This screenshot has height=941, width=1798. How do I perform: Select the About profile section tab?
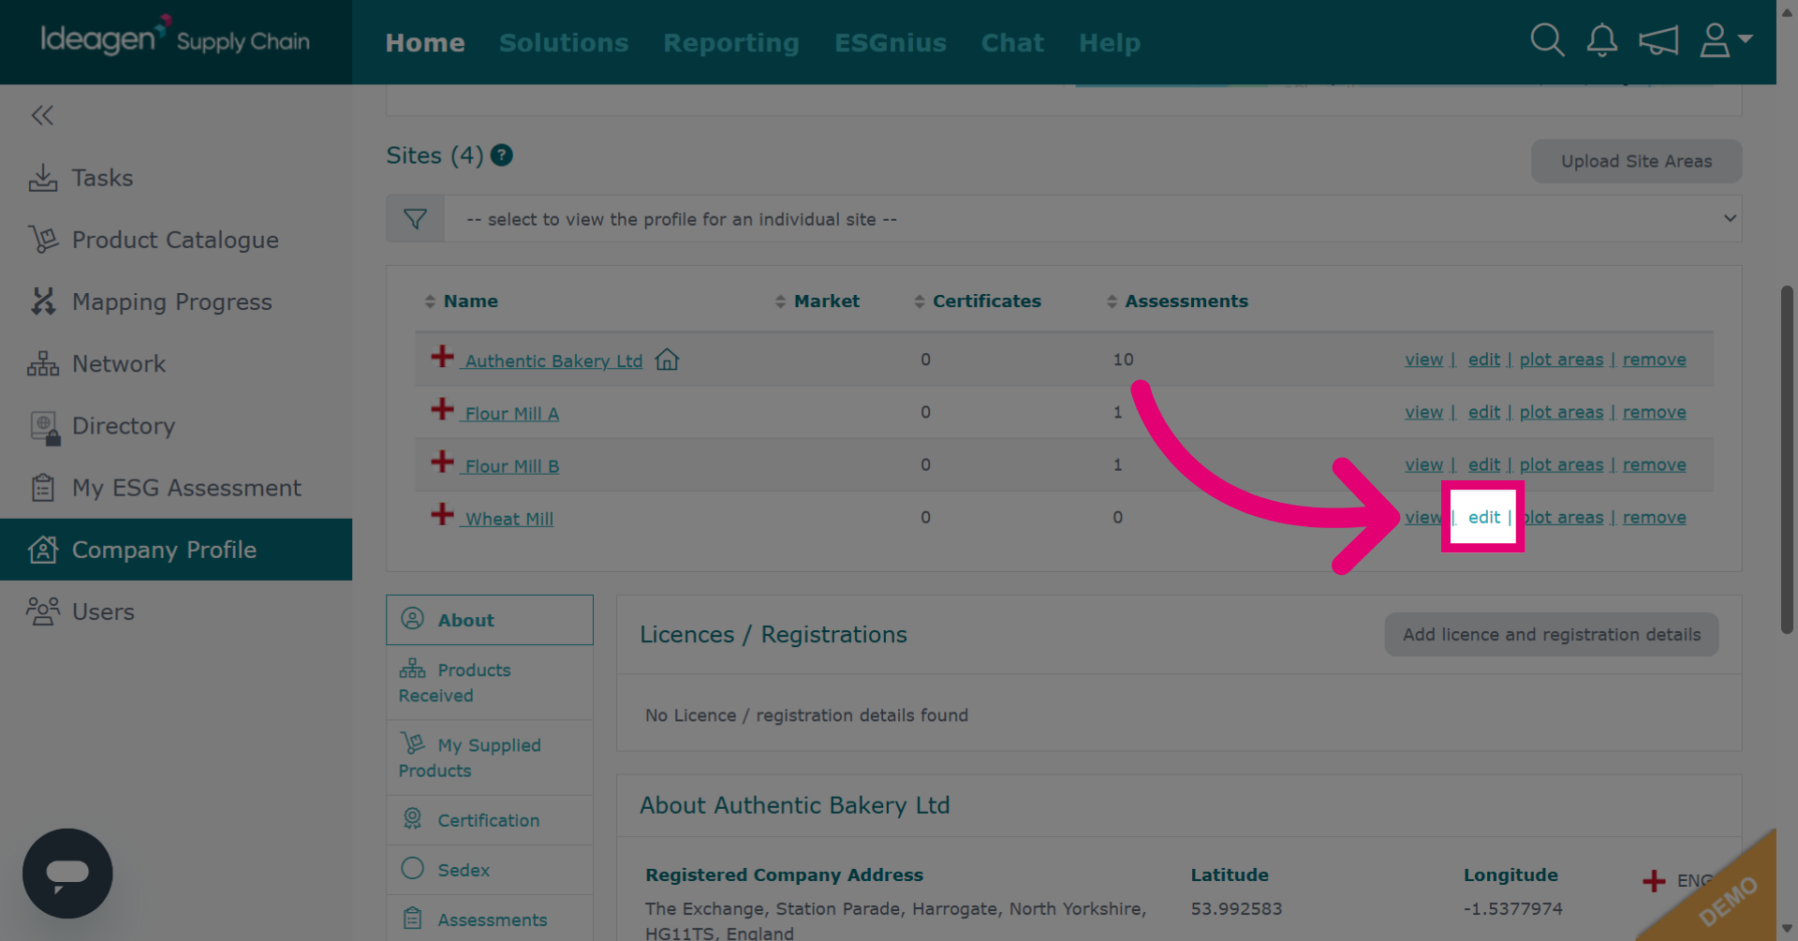coord(490,620)
